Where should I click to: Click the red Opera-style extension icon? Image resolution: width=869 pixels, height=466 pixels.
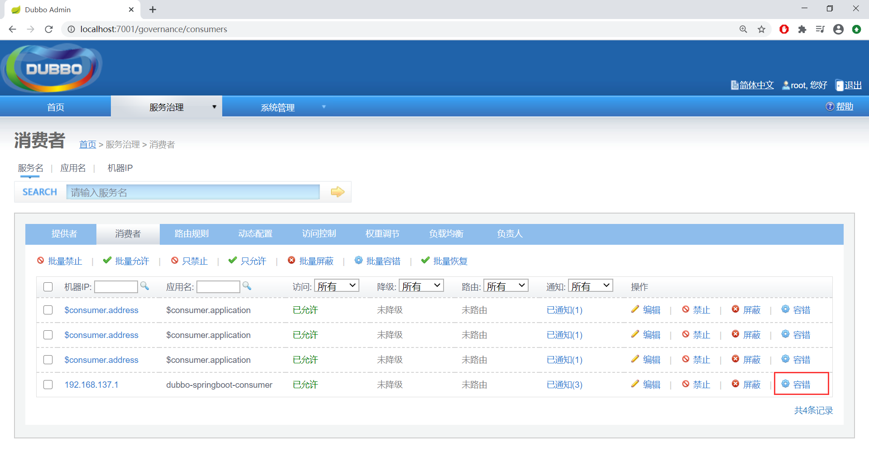coord(784,29)
